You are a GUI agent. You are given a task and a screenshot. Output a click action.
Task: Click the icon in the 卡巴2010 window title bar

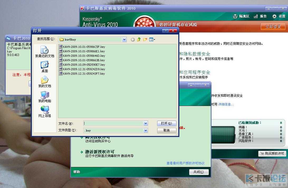(x=8, y=38)
